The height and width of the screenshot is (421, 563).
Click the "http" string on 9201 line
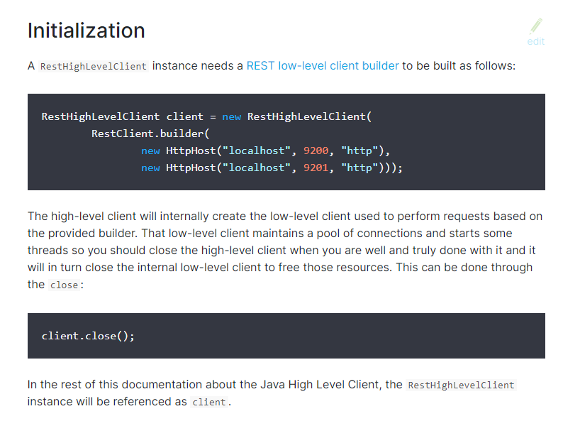(359, 168)
